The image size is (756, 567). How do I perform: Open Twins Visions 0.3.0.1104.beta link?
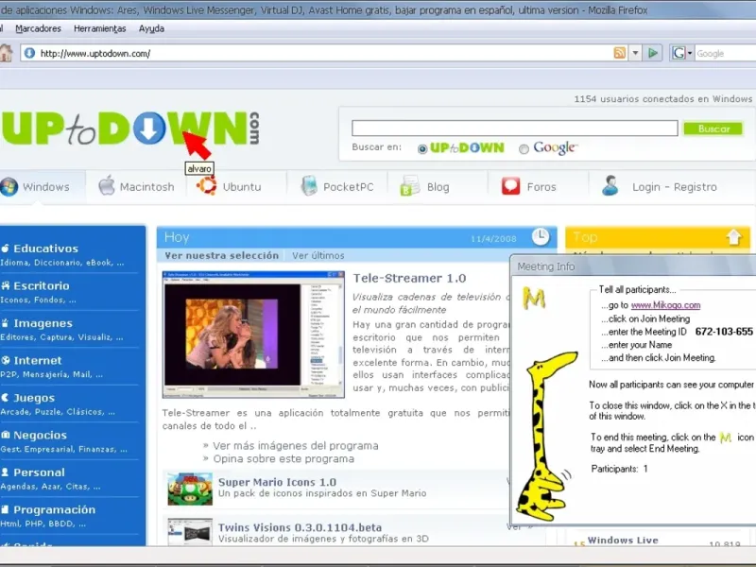pos(300,527)
